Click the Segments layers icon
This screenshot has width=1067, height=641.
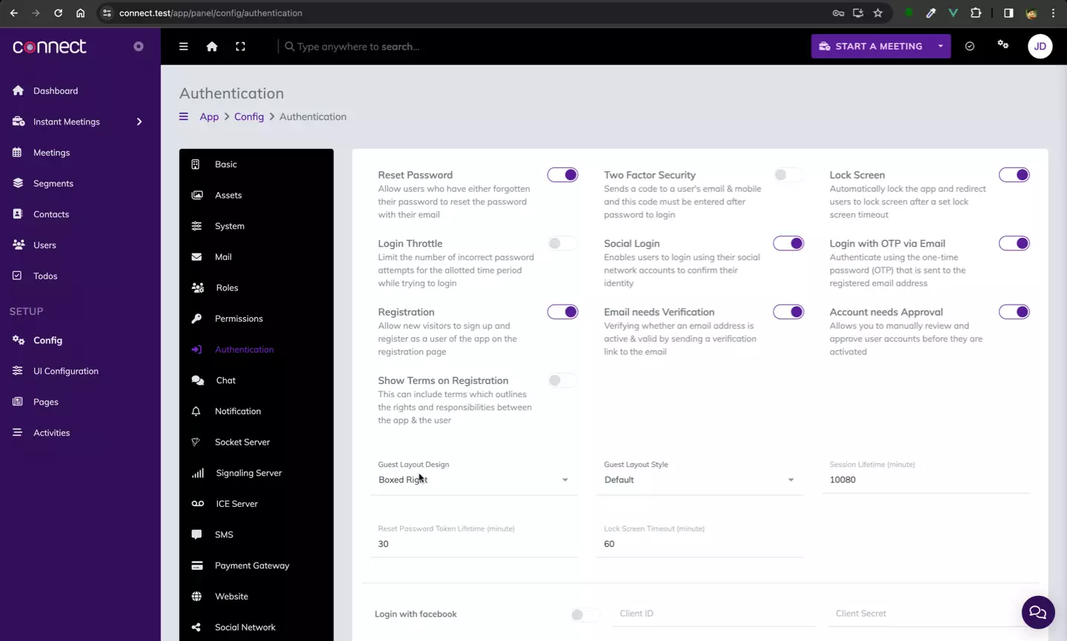coord(19,183)
